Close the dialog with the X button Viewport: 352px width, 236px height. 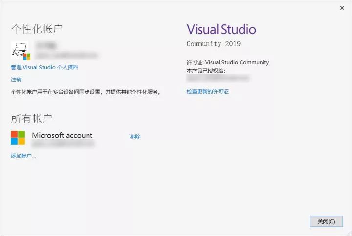tap(342, 8)
